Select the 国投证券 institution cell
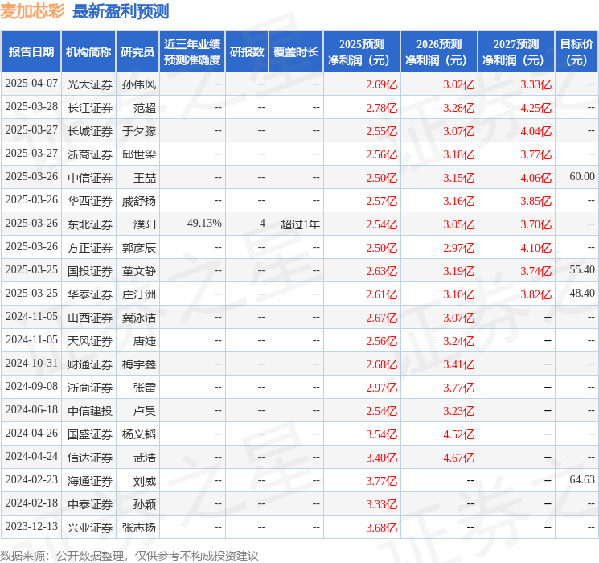 (90, 271)
